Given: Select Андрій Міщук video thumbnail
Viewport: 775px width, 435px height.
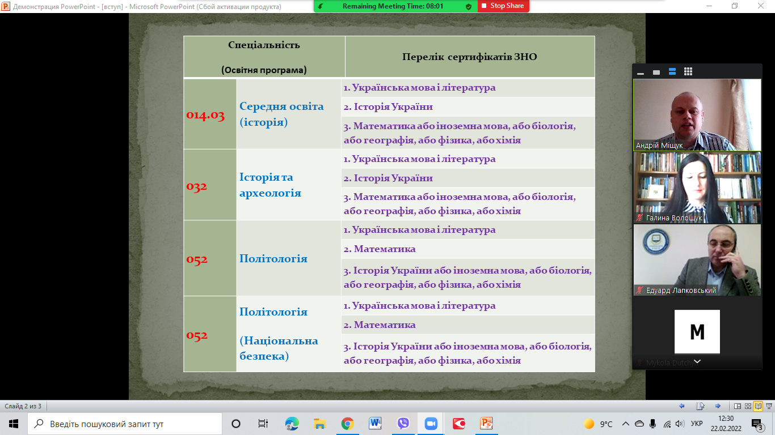Looking at the screenshot, I should pos(697,114).
